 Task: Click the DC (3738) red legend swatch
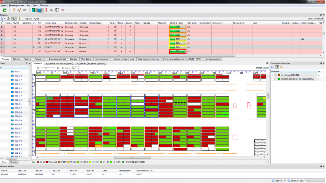pos(47,162)
